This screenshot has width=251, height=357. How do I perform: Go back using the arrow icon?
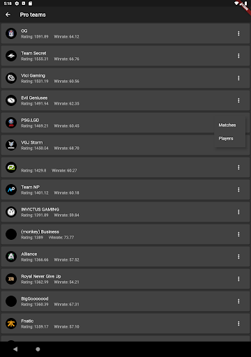point(8,15)
